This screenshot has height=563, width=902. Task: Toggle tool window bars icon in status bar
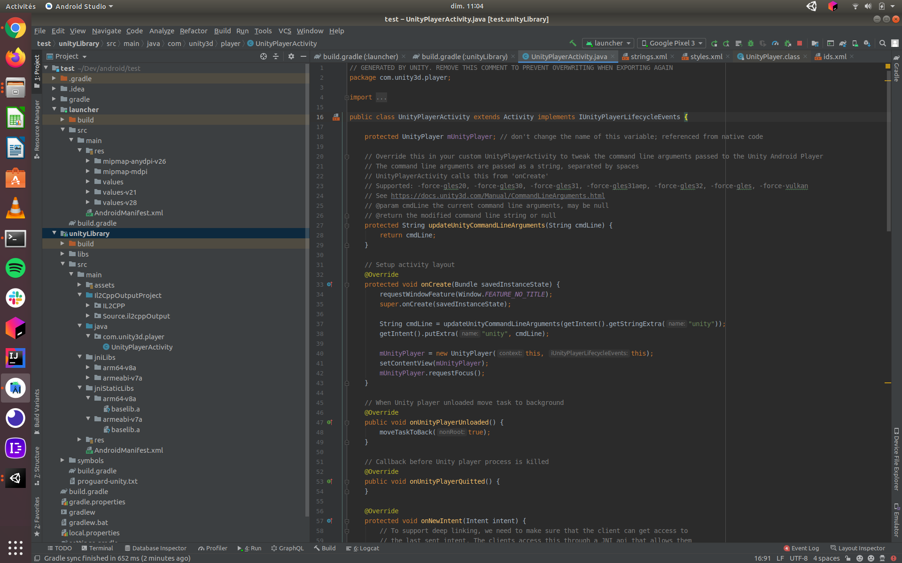37,558
